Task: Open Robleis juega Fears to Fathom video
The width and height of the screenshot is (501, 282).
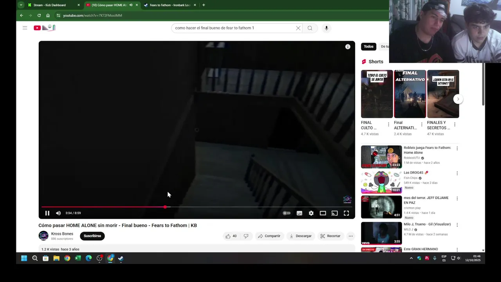Action: click(x=381, y=157)
